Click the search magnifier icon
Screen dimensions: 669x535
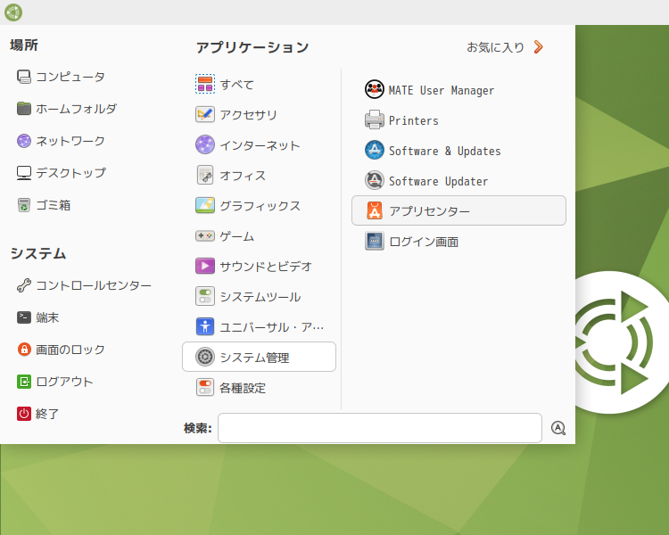[558, 428]
